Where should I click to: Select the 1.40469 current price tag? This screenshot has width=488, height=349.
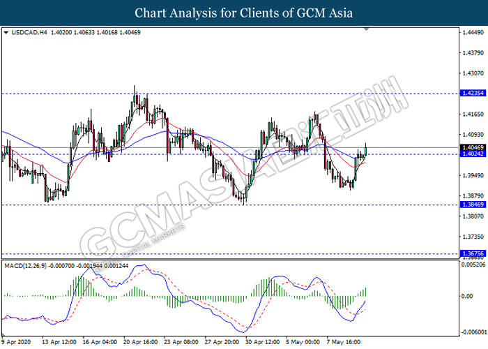click(471, 148)
